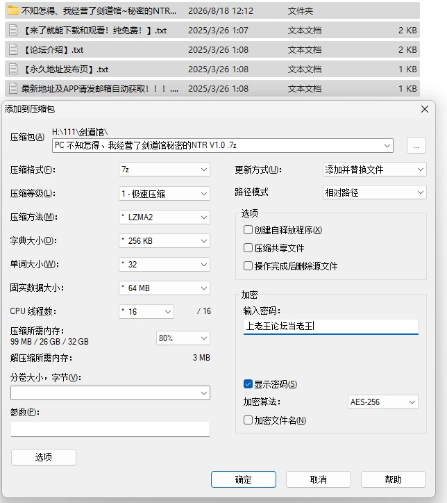This screenshot has height=503, width=447.
Task: Enable 创建自释放程序 checkbox
Action: (248, 230)
